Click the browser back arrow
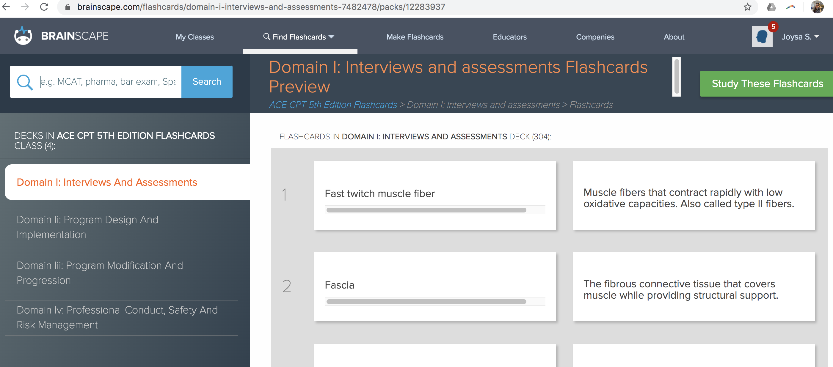Image resolution: width=833 pixels, height=367 pixels. coord(7,7)
